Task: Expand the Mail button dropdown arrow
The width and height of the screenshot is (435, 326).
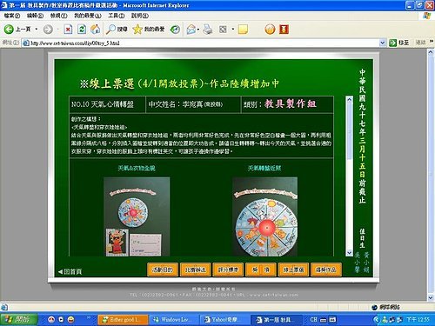Action: coord(198,30)
